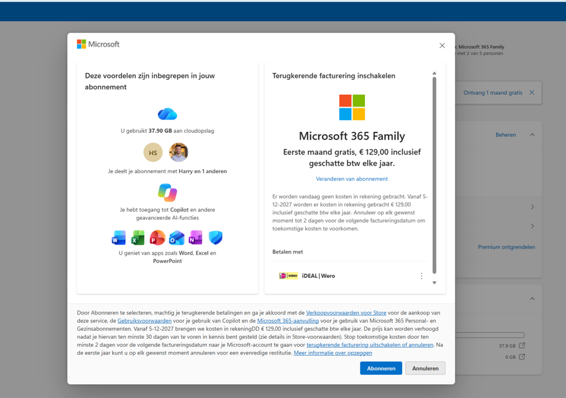Click the OneDrive cloud icon
The height and width of the screenshot is (398, 566).
click(x=167, y=114)
